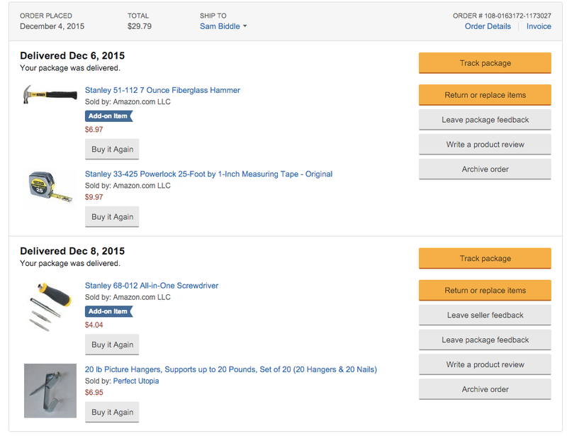
Task: Expand the Sam Biddle ship-to dropdown
Action: click(223, 26)
